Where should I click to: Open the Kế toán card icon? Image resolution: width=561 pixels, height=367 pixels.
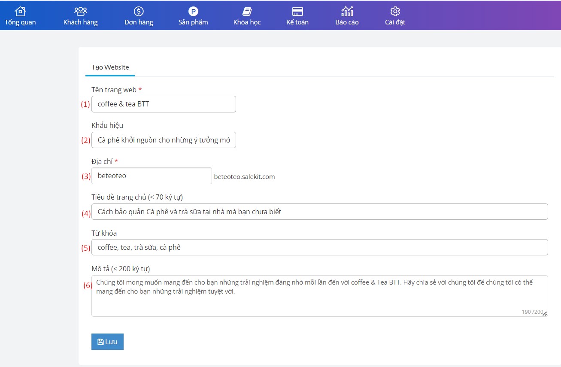click(x=297, y=11)
